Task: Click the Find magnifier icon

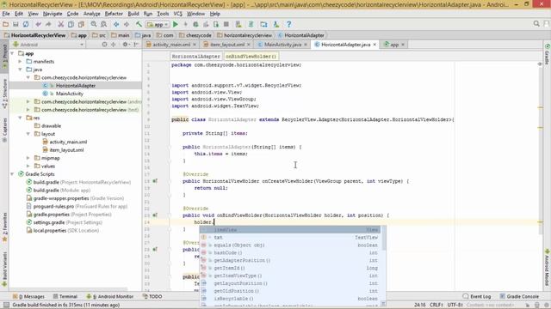Action: [94, 24]
